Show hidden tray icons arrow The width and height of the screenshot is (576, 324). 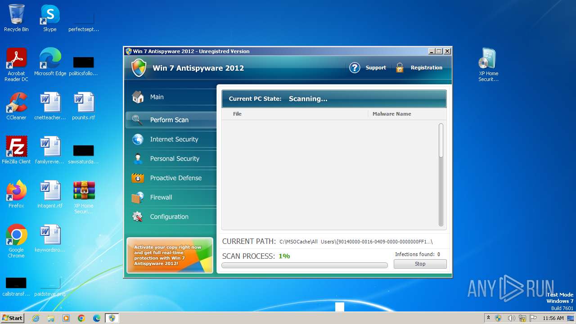488,318
